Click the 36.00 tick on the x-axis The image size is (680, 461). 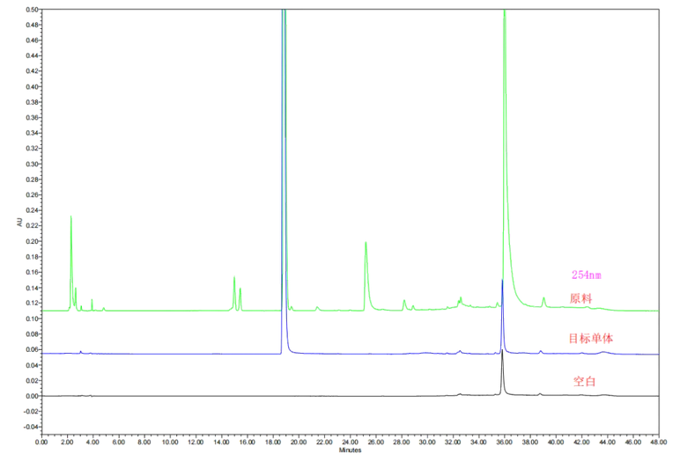504,442
